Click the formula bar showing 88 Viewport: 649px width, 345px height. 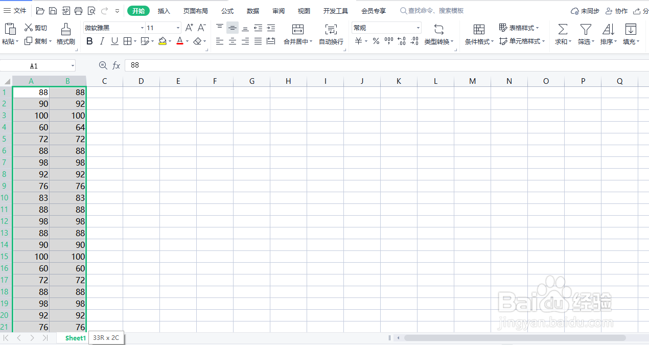point(387,65)
